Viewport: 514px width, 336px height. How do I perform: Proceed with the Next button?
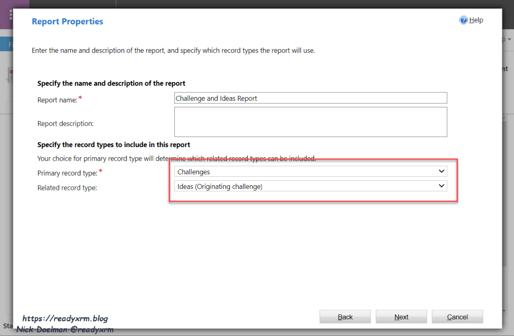(x=401, y=317)
